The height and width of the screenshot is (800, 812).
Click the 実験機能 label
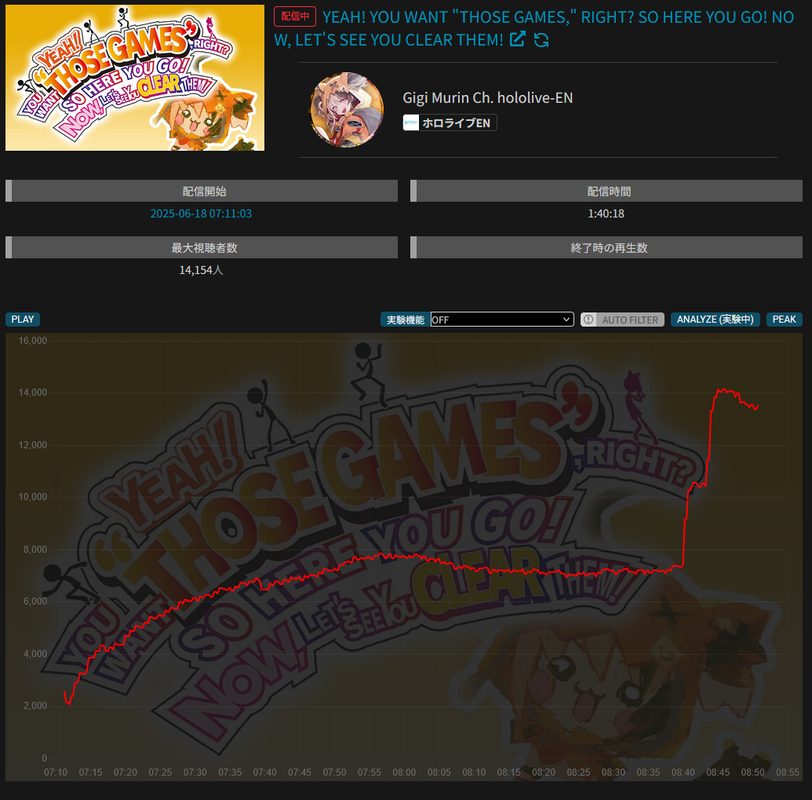[406, 320]
